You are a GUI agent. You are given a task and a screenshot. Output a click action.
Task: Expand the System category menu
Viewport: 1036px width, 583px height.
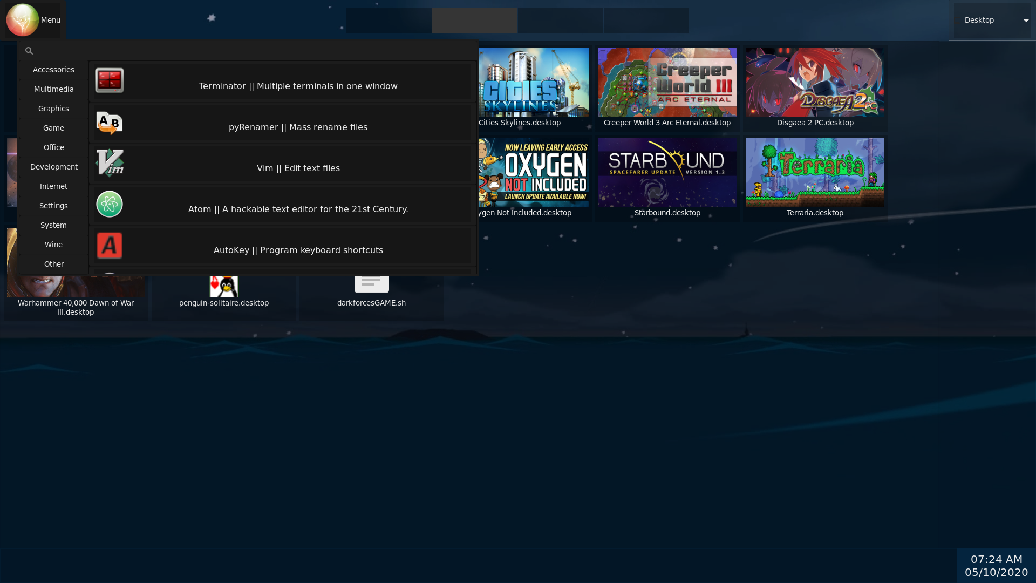pos(53,224)
